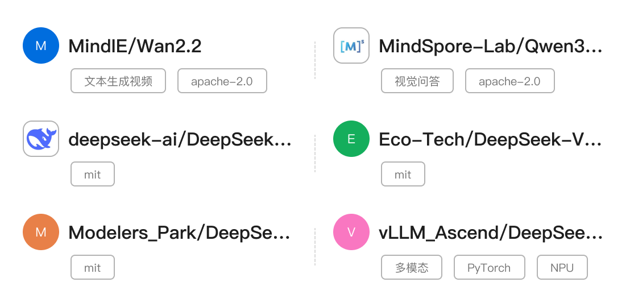Image resolution: width=630 pixels, height=307 pixels.
Task: Click apache-2.0 tag under MindIE/Wan2.2
Action: (222, 81)
